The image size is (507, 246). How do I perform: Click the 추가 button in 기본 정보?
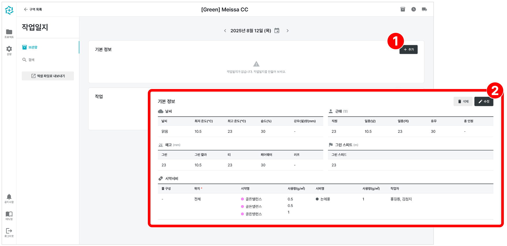click(408, 50)
